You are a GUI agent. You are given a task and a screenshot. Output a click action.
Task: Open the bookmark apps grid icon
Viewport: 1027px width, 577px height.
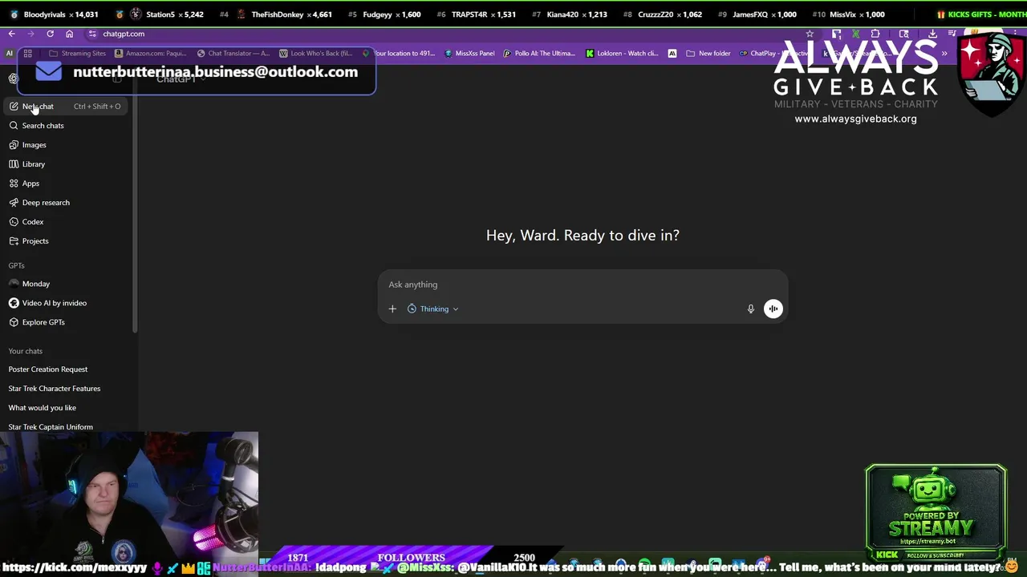(x=27, y=54)
